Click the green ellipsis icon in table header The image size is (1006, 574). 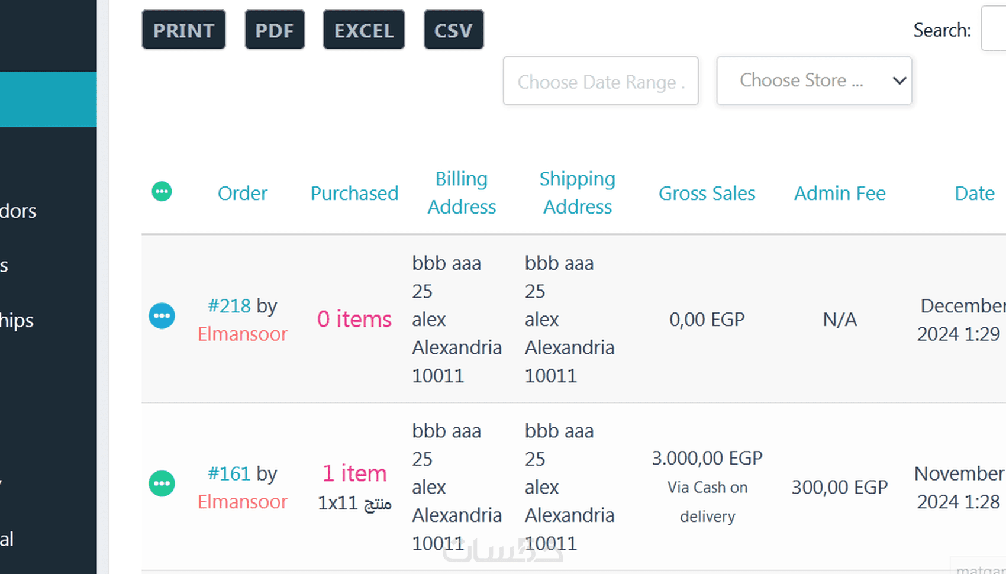point(162,192)
